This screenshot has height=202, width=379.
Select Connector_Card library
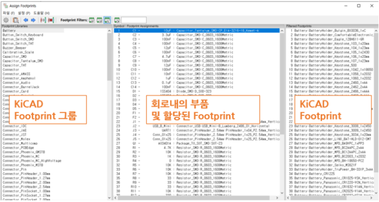click(16, 92)
